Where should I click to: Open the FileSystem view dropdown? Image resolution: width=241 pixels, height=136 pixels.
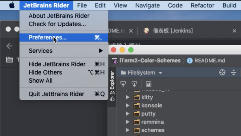pos(160,73)
